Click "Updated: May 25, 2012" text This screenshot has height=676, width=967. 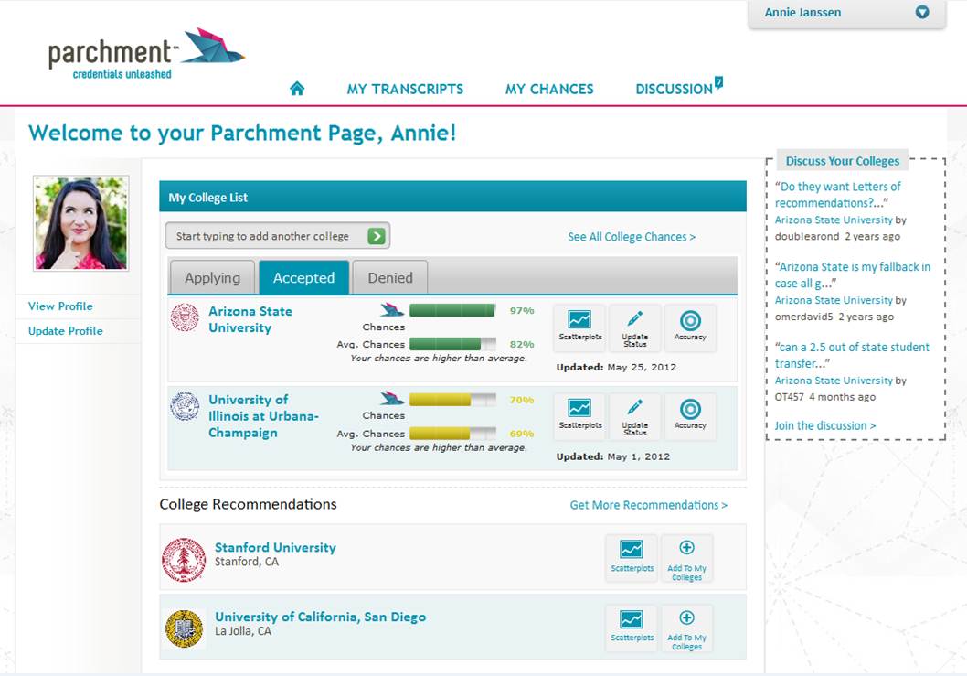click(x=616, y=367)
